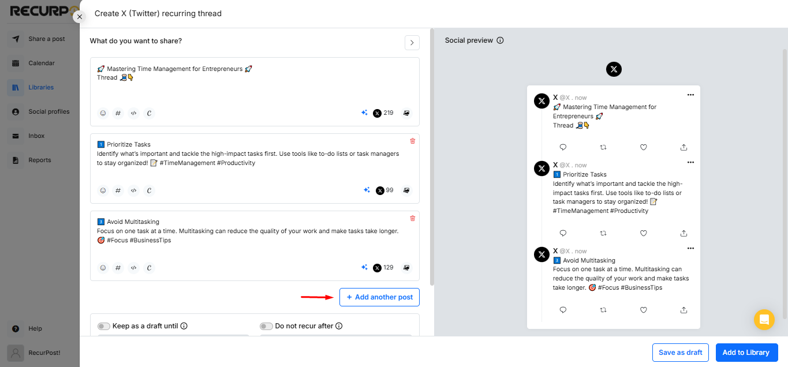Toggle Keep as a draft until switch
Viewport: 788px width, 367px height.
pyautogui.click(x=104, y=326)
